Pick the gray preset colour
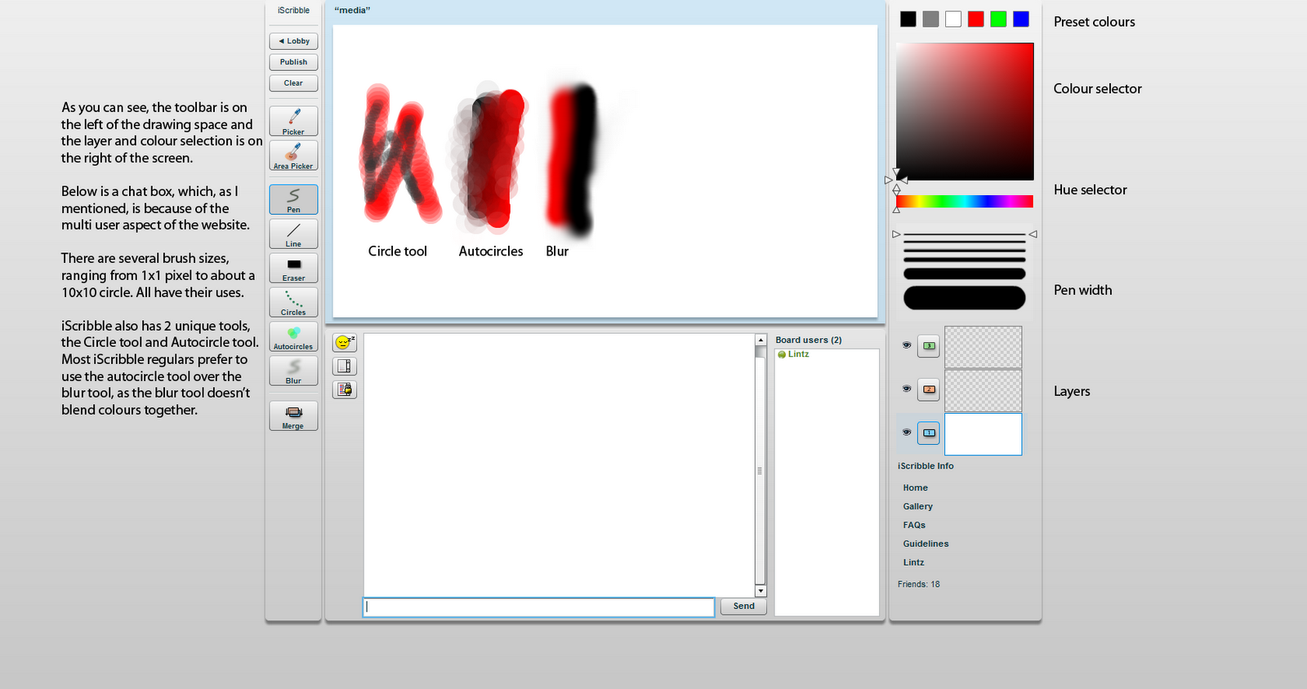This screenshot has width=1307, height=689. tap(931, 20)
